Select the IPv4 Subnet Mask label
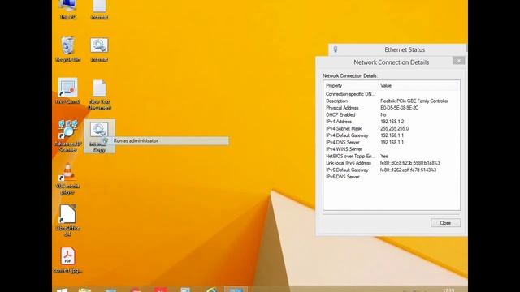Image resolution: width=520 pixels, height=292 pixels. tap(344, 128)
